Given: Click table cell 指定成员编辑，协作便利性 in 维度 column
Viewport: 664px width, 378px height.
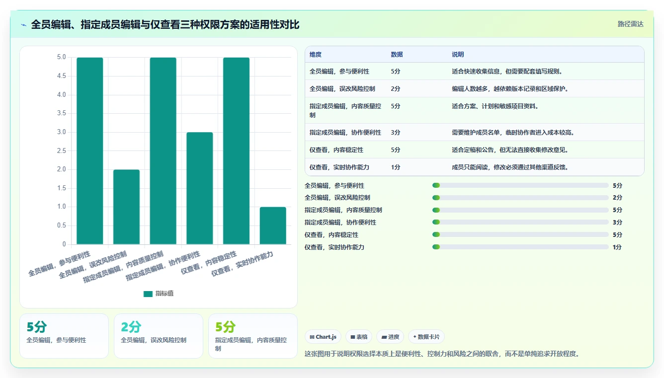Looking at the screenshot, I should coord(345,133).
